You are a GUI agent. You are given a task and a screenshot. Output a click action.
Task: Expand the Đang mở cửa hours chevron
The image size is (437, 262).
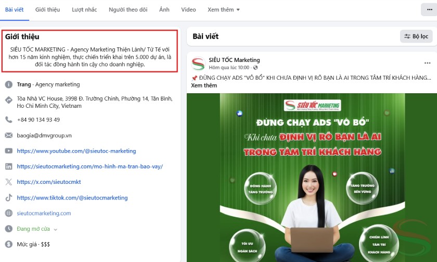(56, 229)
